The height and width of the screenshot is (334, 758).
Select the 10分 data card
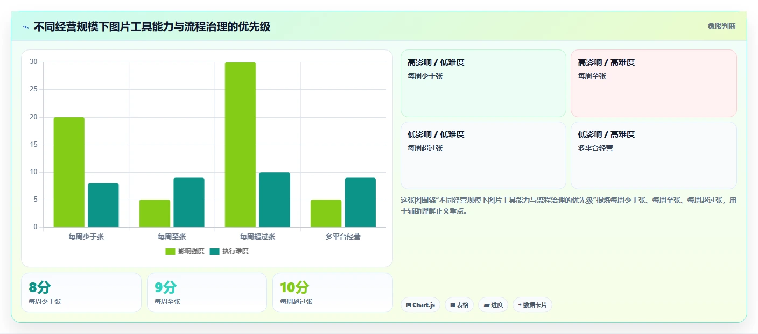pyautogui.click(x=333, y=293)
